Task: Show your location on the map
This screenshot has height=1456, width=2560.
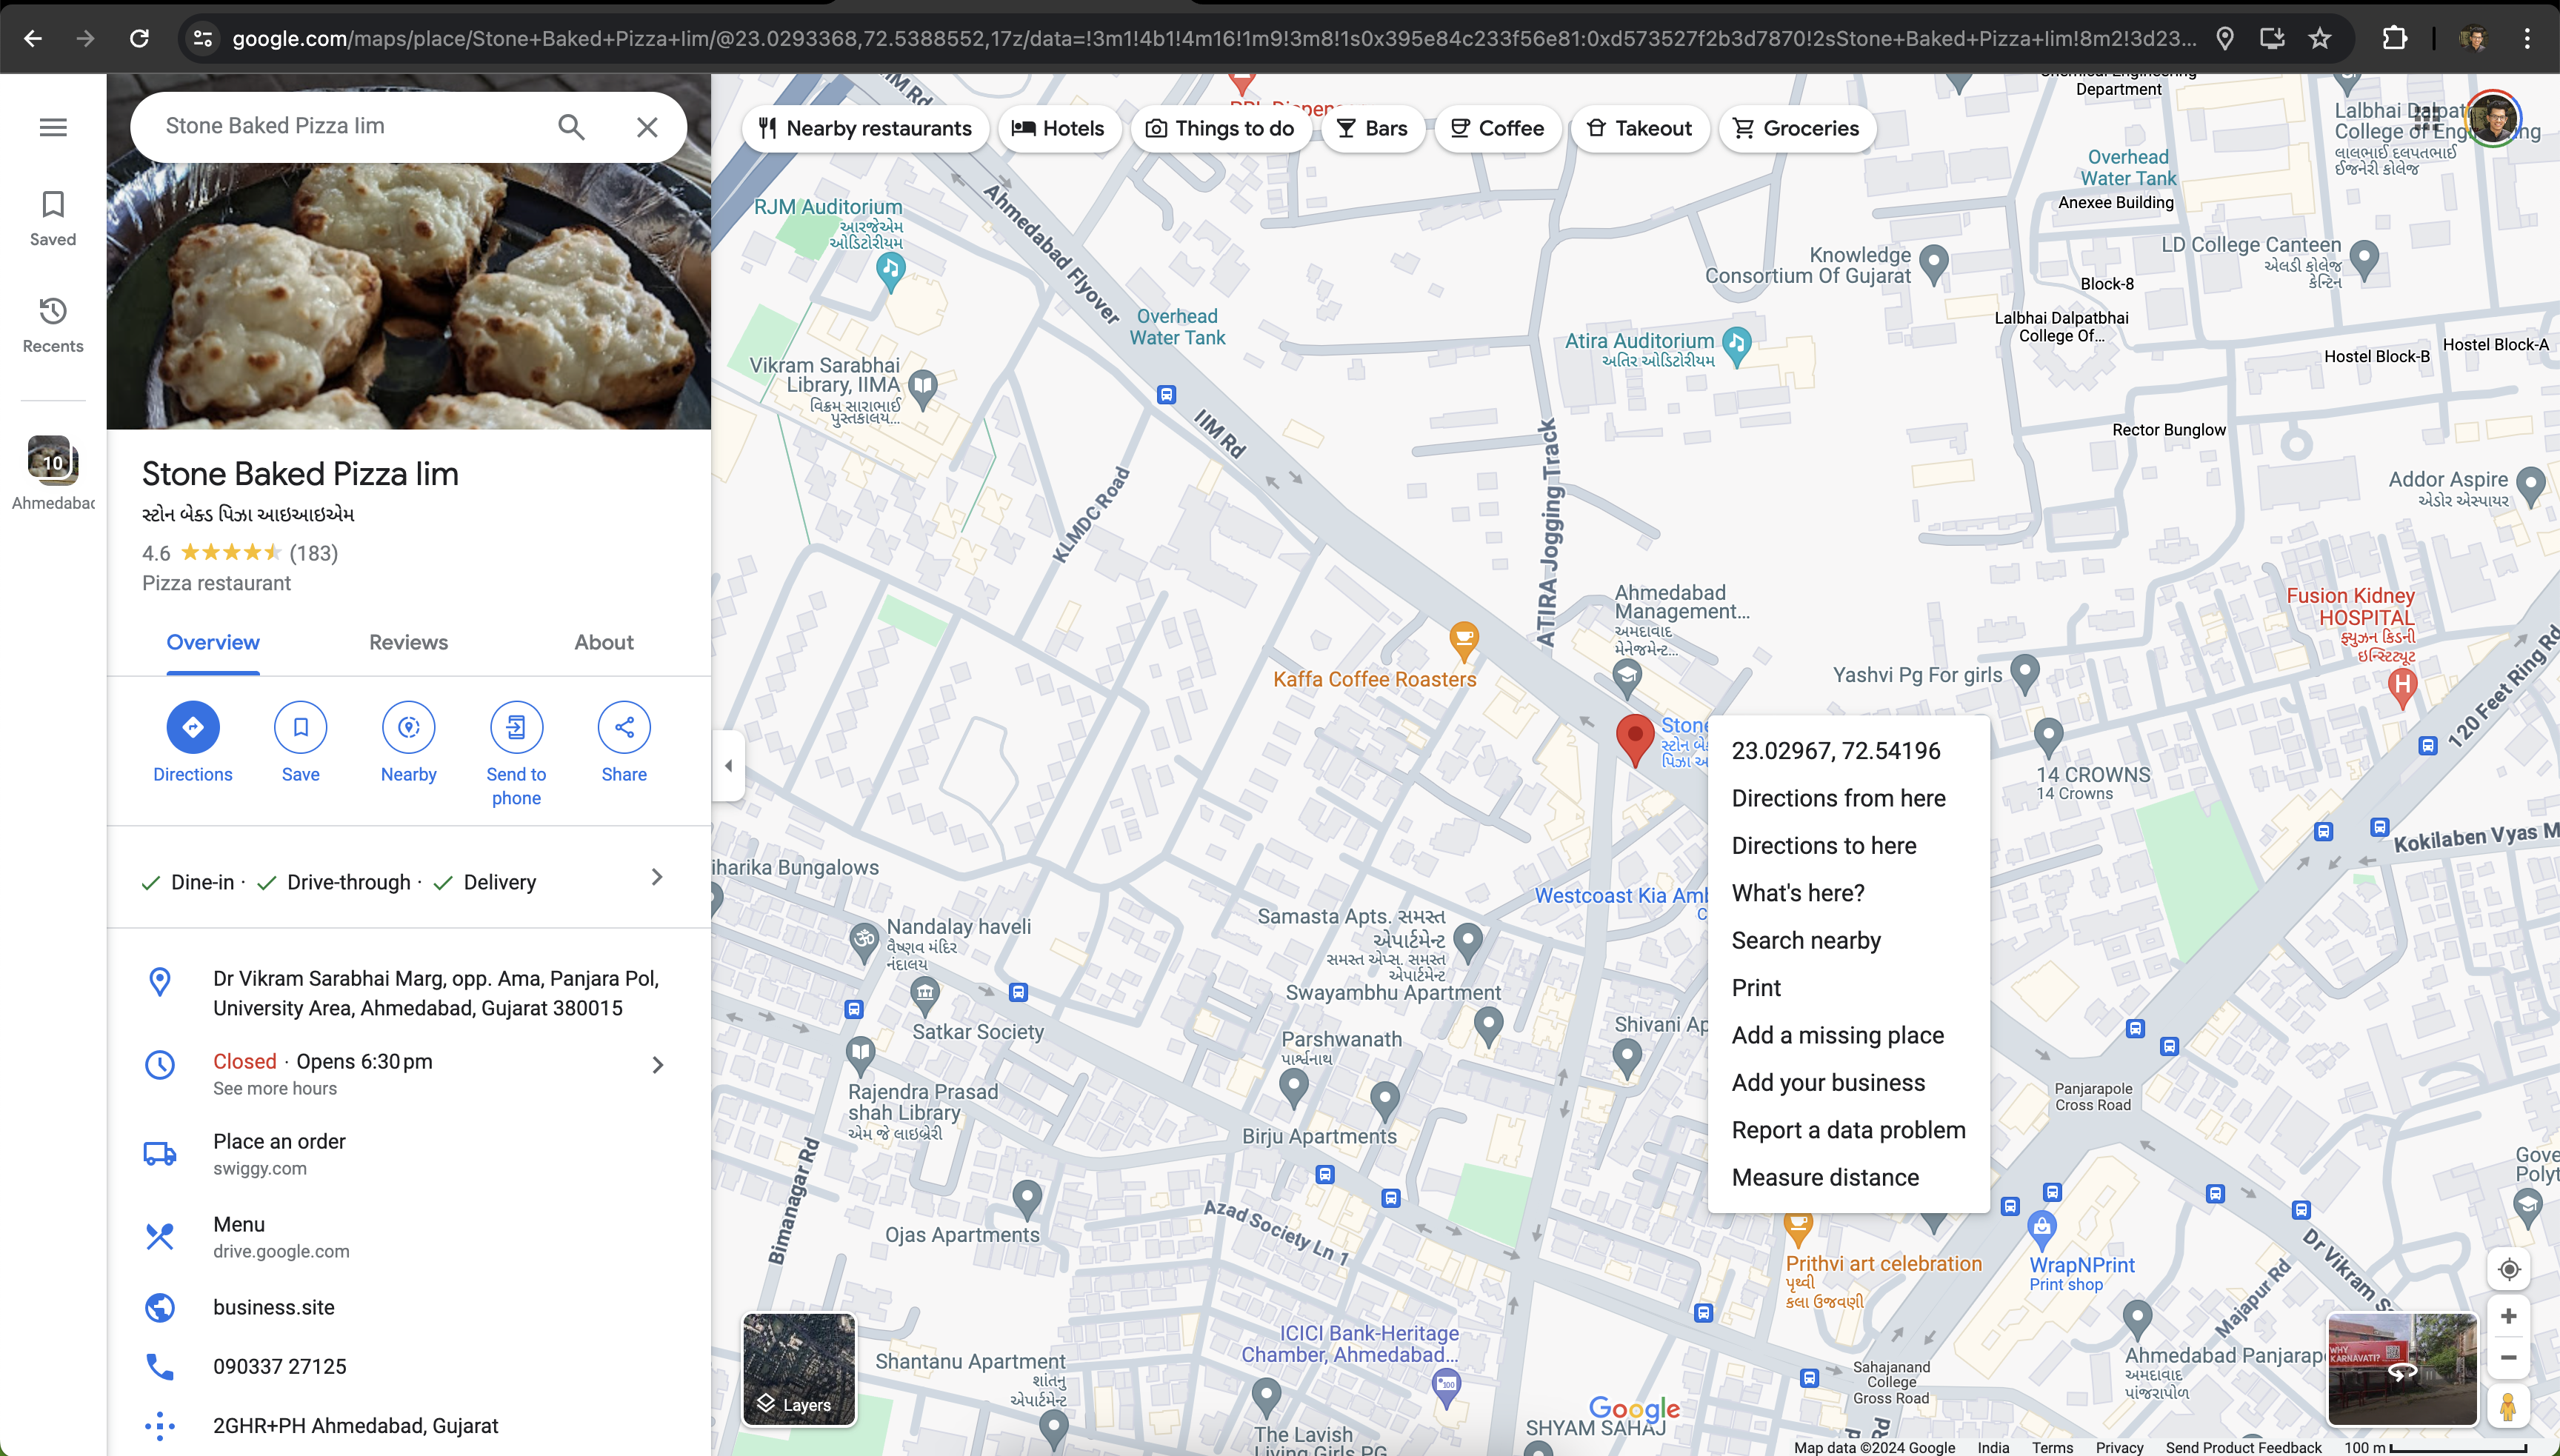Action: (2508, 1269)
